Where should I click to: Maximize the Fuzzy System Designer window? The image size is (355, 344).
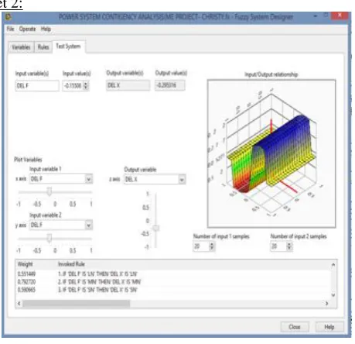point(326,15)
